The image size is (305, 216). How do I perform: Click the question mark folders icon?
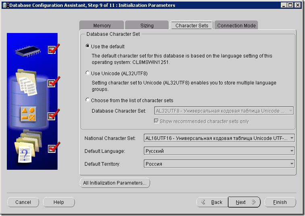click(28, 146)
